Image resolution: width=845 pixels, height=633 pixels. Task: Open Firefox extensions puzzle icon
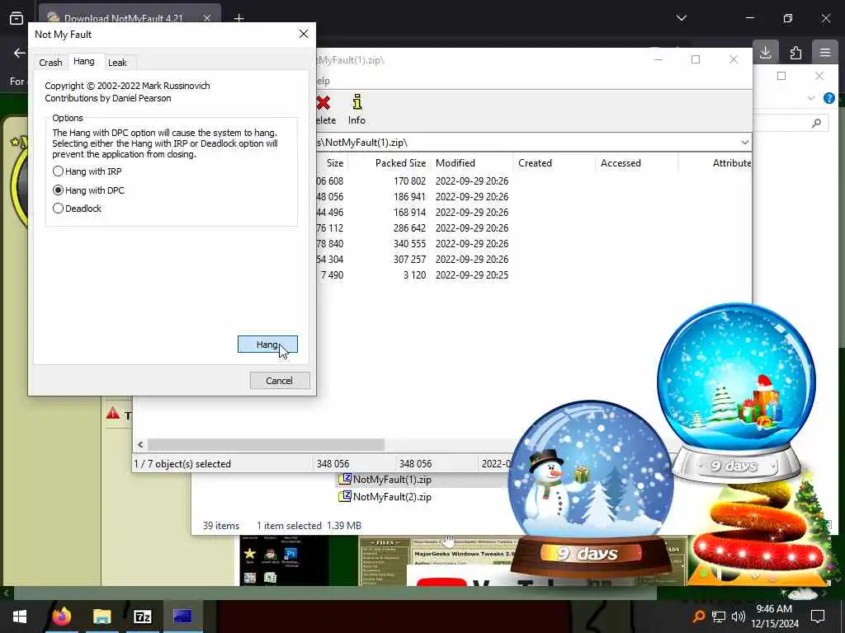point(795,52)
